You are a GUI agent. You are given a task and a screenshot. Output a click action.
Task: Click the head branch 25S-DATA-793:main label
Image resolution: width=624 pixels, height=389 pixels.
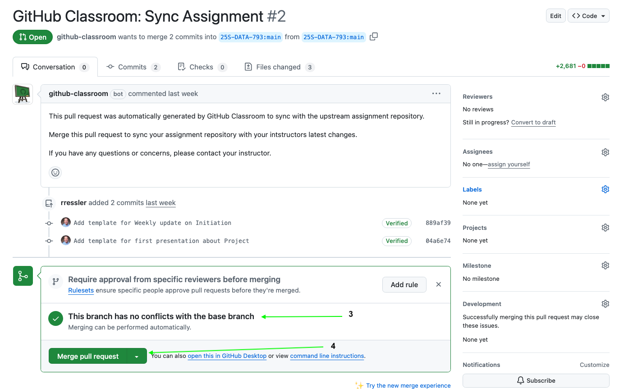[x=334, y=37]
